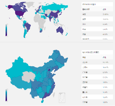Click Greenland on the world map
This screenshot has height=106, width=115.
(x=30, y=5)
